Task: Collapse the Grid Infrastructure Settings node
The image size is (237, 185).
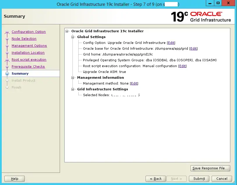Action: pyautogui.click(x=73, y=89)
